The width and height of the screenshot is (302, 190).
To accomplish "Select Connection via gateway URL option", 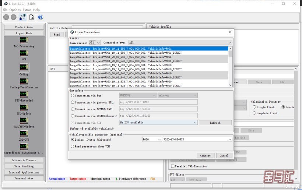I will [73, 102].
